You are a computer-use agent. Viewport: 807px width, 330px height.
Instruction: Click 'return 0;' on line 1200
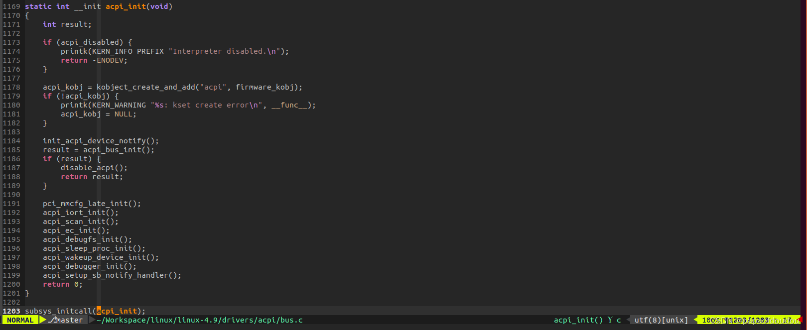[x=63, y=284]
